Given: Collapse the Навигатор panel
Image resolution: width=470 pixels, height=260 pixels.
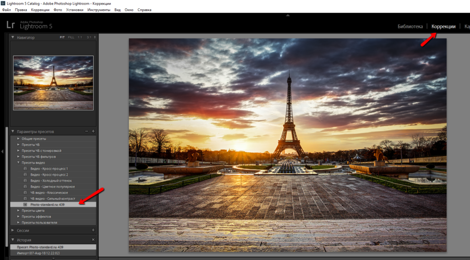Looking at the screenshot, I should (x=13, y=38).
